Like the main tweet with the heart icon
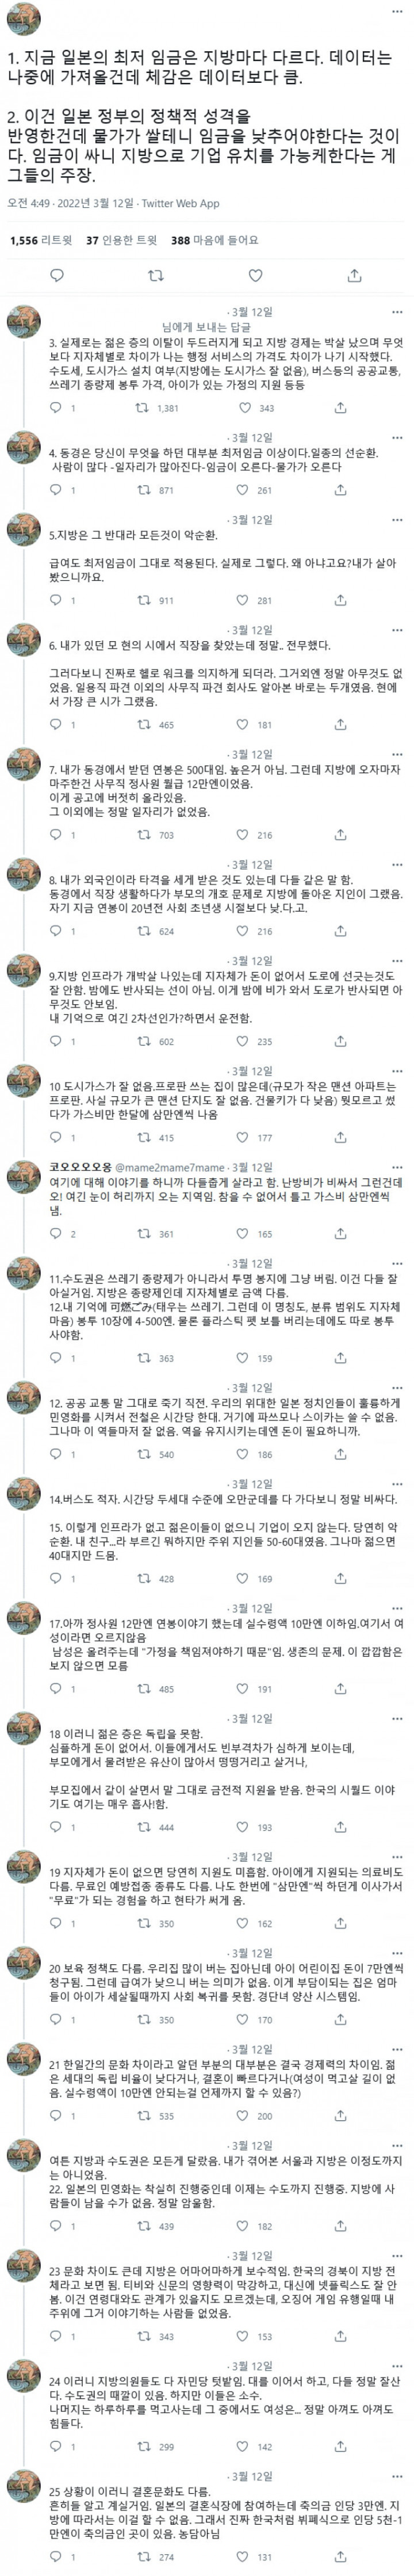 [x=255, y=275]
